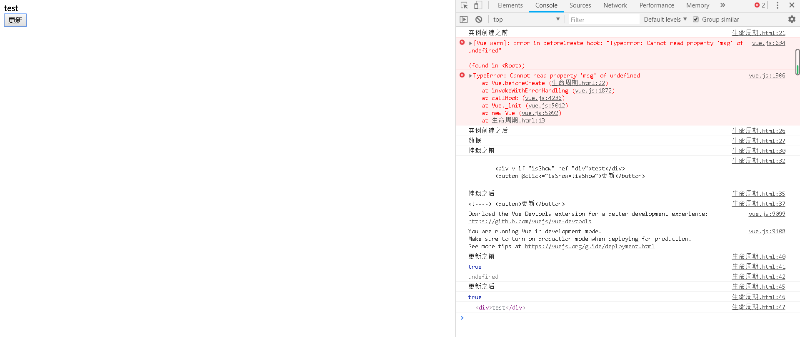Viewport: 800px width, 337px height.
Task: Select the 更新之前 log message
Action: coord(481,257)
